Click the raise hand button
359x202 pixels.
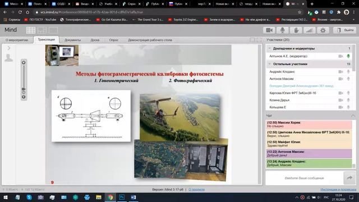pos(296,30)
